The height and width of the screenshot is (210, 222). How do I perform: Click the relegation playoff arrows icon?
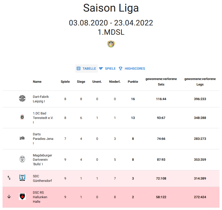pos(9,178)
